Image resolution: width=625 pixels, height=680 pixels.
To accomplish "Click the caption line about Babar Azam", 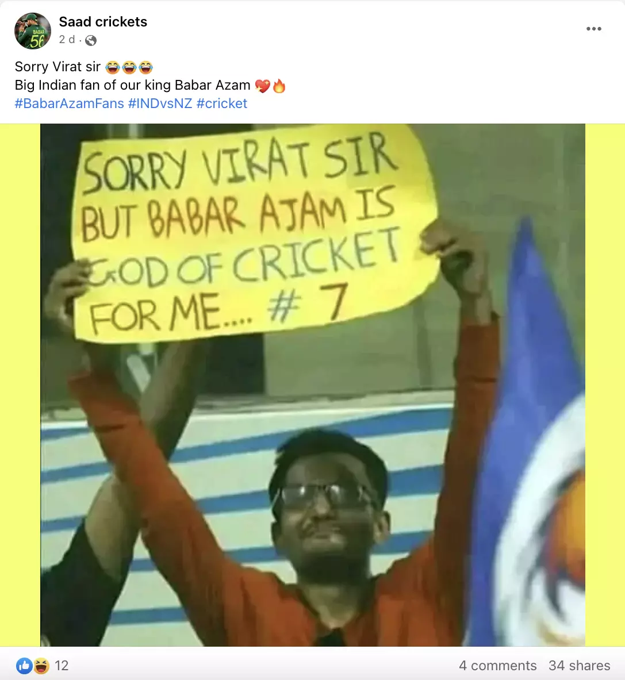I will [150, 86].
